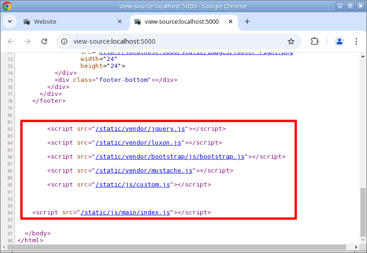Open the bootstrap.js script link
Viewport: 367px width, 253px height.
click(x=170, y=157)
